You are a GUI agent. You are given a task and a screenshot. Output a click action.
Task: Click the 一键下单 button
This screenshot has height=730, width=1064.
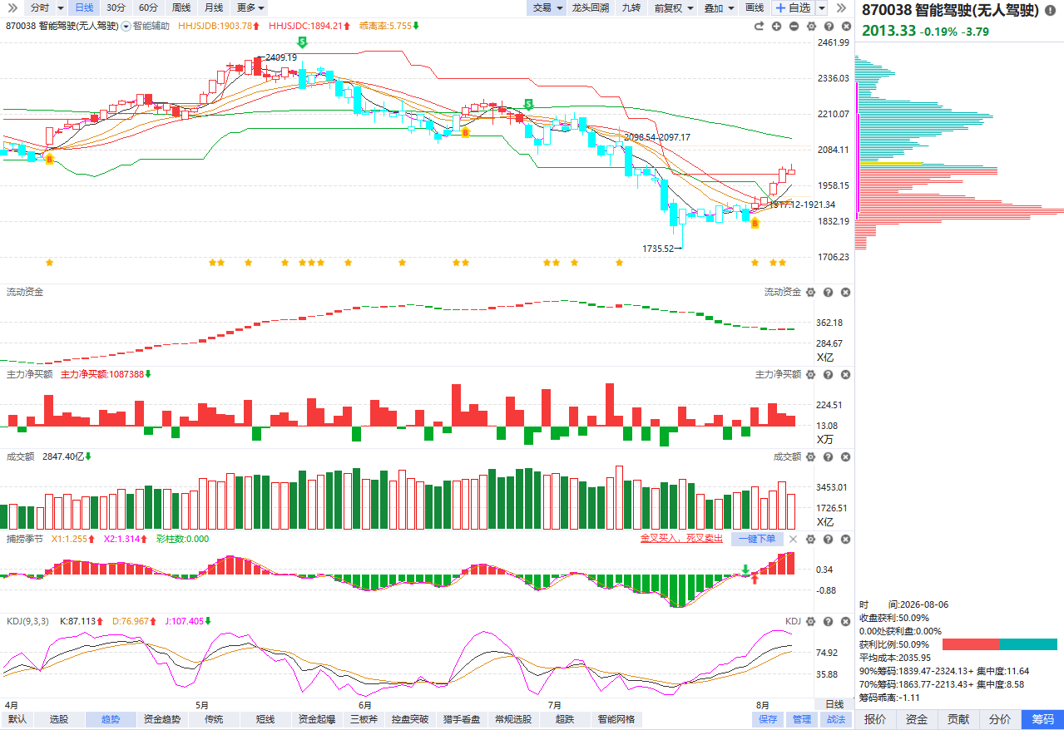(757, 539)
